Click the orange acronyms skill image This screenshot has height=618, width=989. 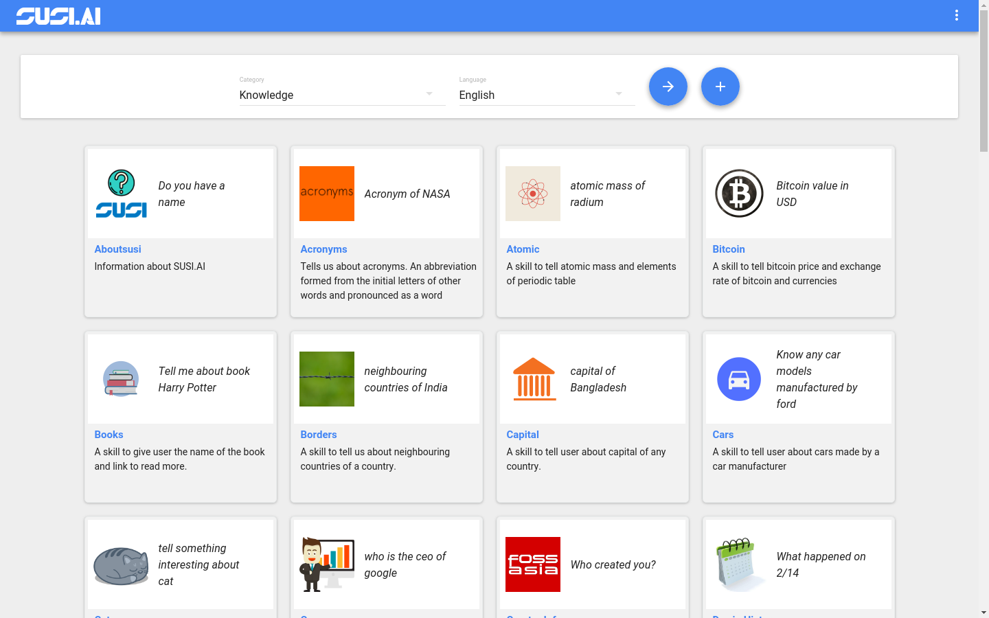point(327,194)
